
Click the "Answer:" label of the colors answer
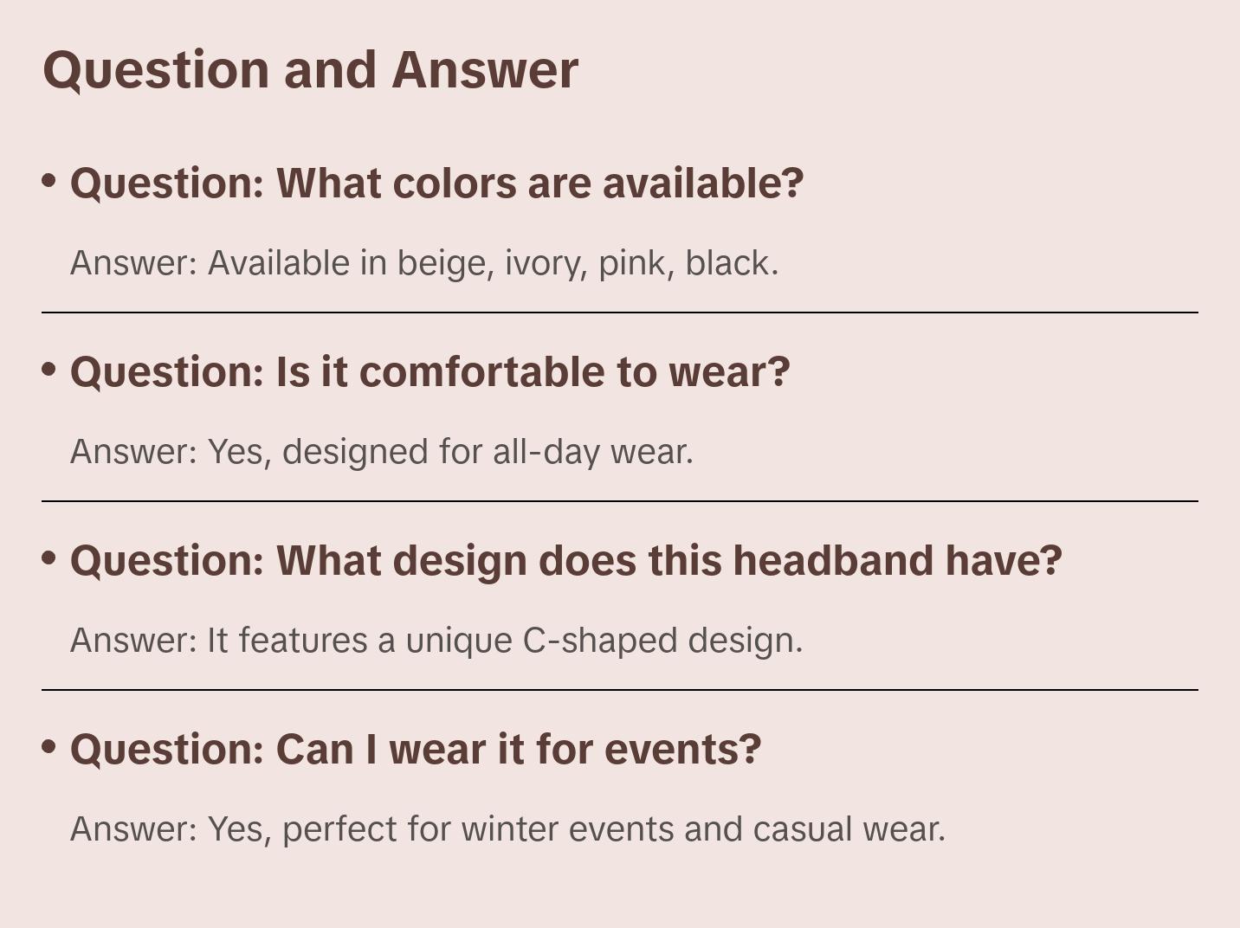[x=134, y=263]
